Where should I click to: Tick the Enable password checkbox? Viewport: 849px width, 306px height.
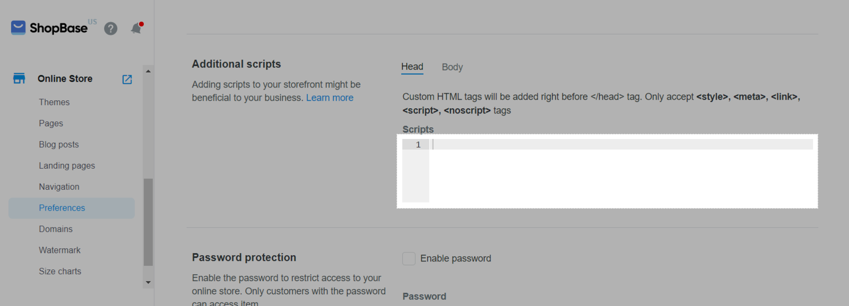pyautogui.click(x=409, y=258)
